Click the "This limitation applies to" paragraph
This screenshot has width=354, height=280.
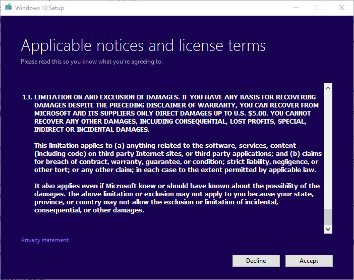coord(178,157)
